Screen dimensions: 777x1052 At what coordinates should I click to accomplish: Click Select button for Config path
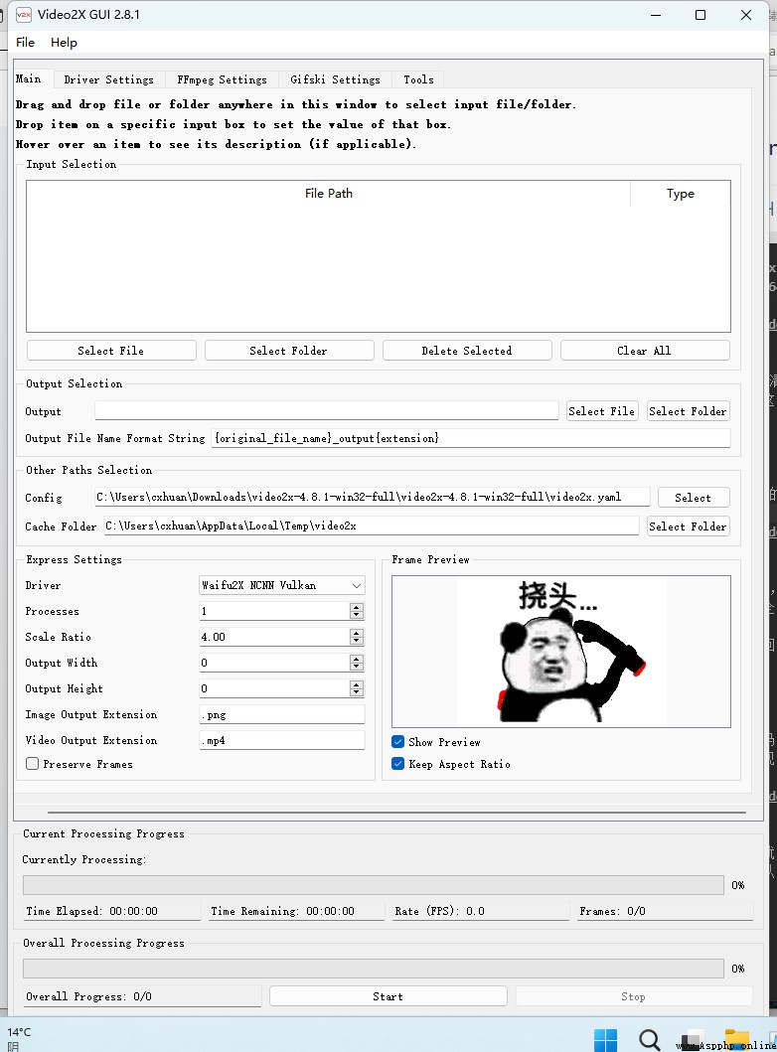click(694, 497)
